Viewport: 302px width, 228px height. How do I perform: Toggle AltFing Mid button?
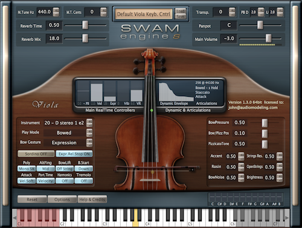pyautogui.click(x=45, y=169)
